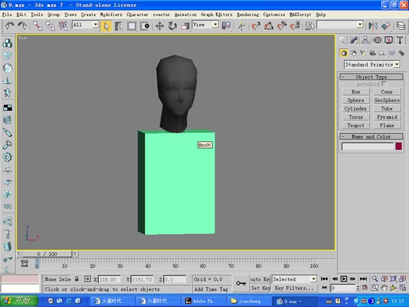
Task: Click the object name input field
Action: [x=367, y=146]
